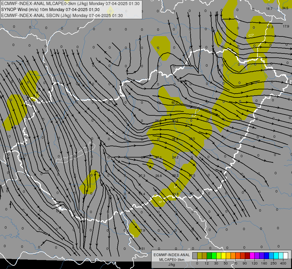
Task: Click the map value '27.9'
Action: coord(142,230)
